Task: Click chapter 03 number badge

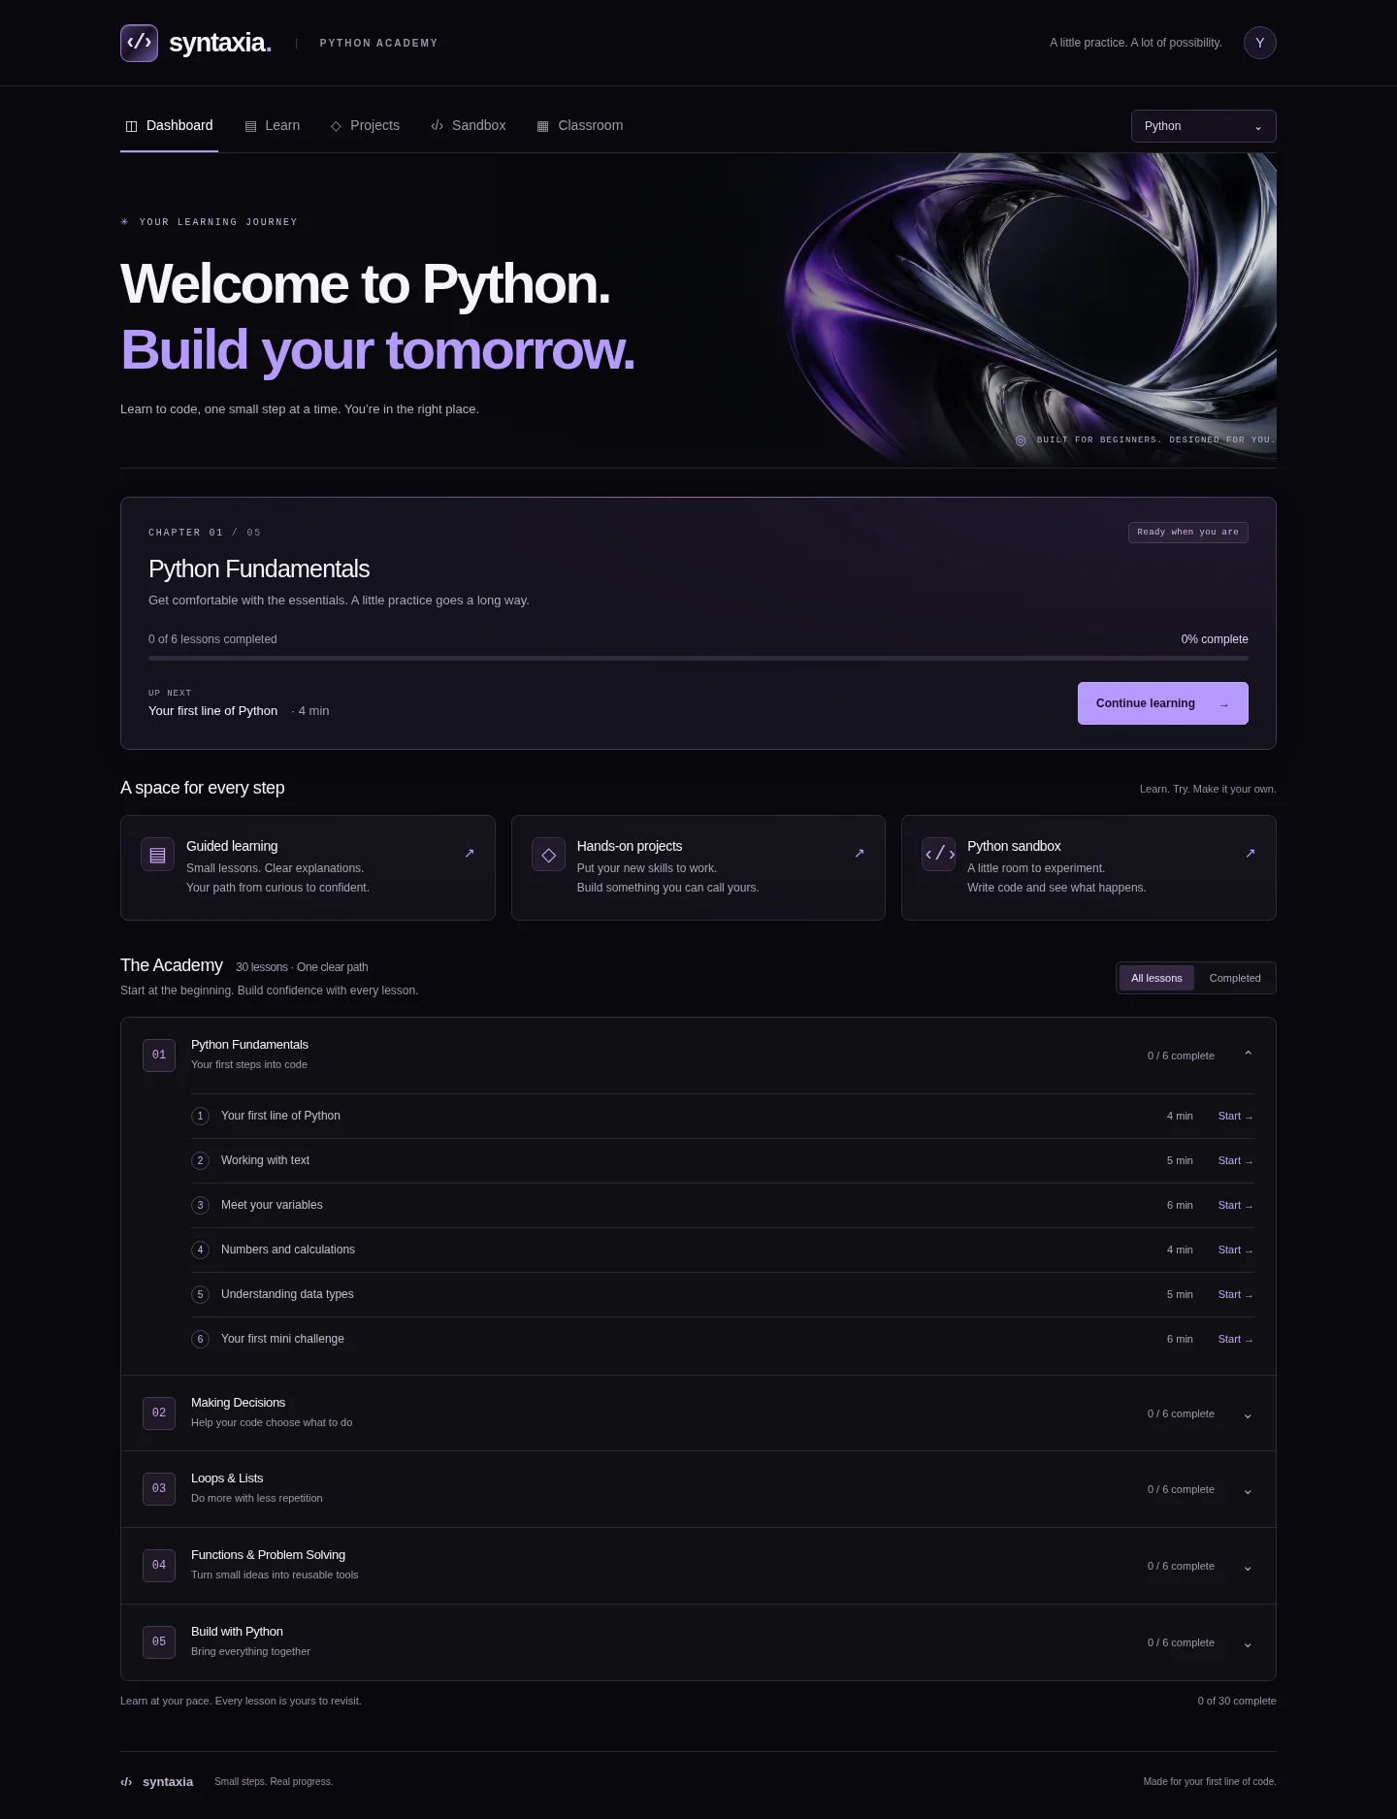Action: point(159,1489)
